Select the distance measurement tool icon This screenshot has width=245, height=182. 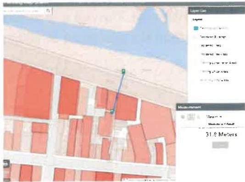(x=191, y=116)
